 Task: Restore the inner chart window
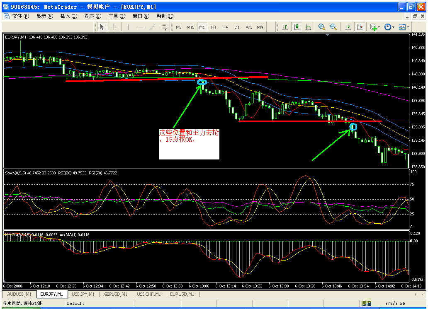pyautogui.click(x=415, y=17)
